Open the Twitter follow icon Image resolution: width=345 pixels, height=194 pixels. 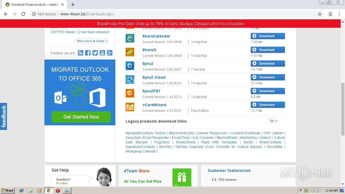pos(95,53)
